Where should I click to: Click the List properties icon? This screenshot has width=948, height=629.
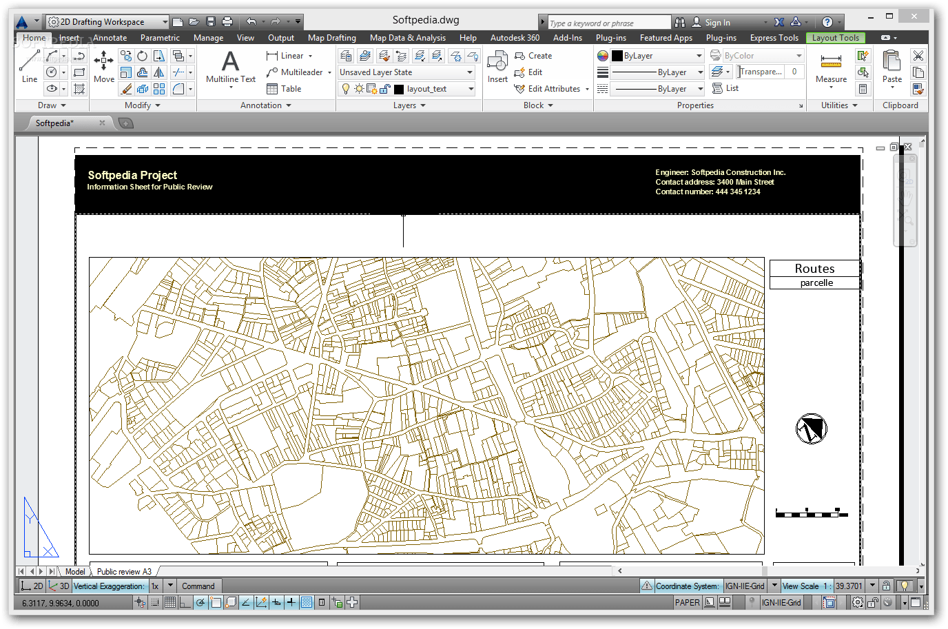pos(725,88)
